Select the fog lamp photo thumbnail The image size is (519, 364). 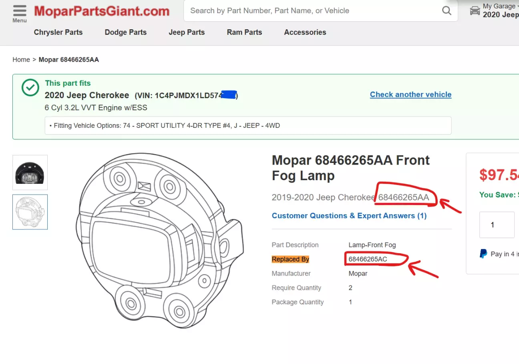tap(30, 172)
